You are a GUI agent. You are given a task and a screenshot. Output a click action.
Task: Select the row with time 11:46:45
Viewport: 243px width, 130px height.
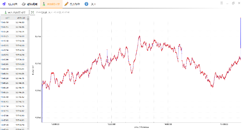(x=13, y=102)
